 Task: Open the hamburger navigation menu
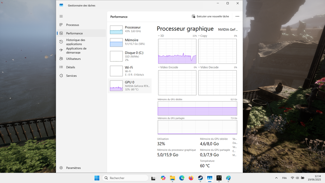pos(61,16)
